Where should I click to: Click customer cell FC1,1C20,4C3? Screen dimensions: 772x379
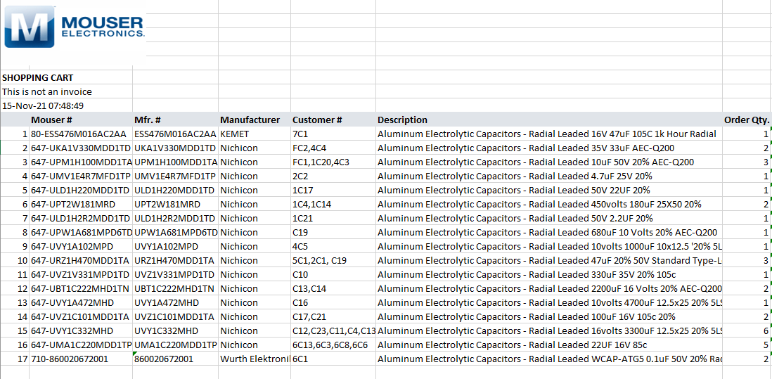[x=321, y=162]
